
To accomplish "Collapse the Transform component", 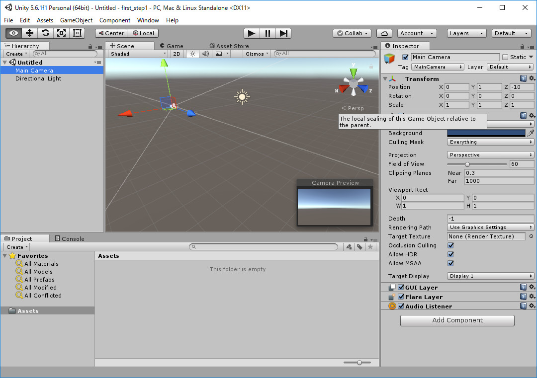I will (385, 79).
